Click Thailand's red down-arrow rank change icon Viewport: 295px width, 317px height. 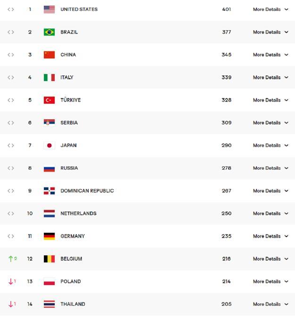coord(12,304)
